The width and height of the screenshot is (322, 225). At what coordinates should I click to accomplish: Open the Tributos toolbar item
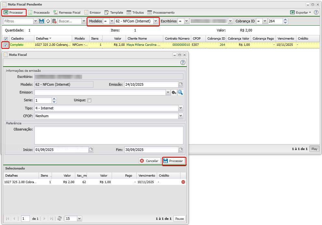tap(135, 12)
